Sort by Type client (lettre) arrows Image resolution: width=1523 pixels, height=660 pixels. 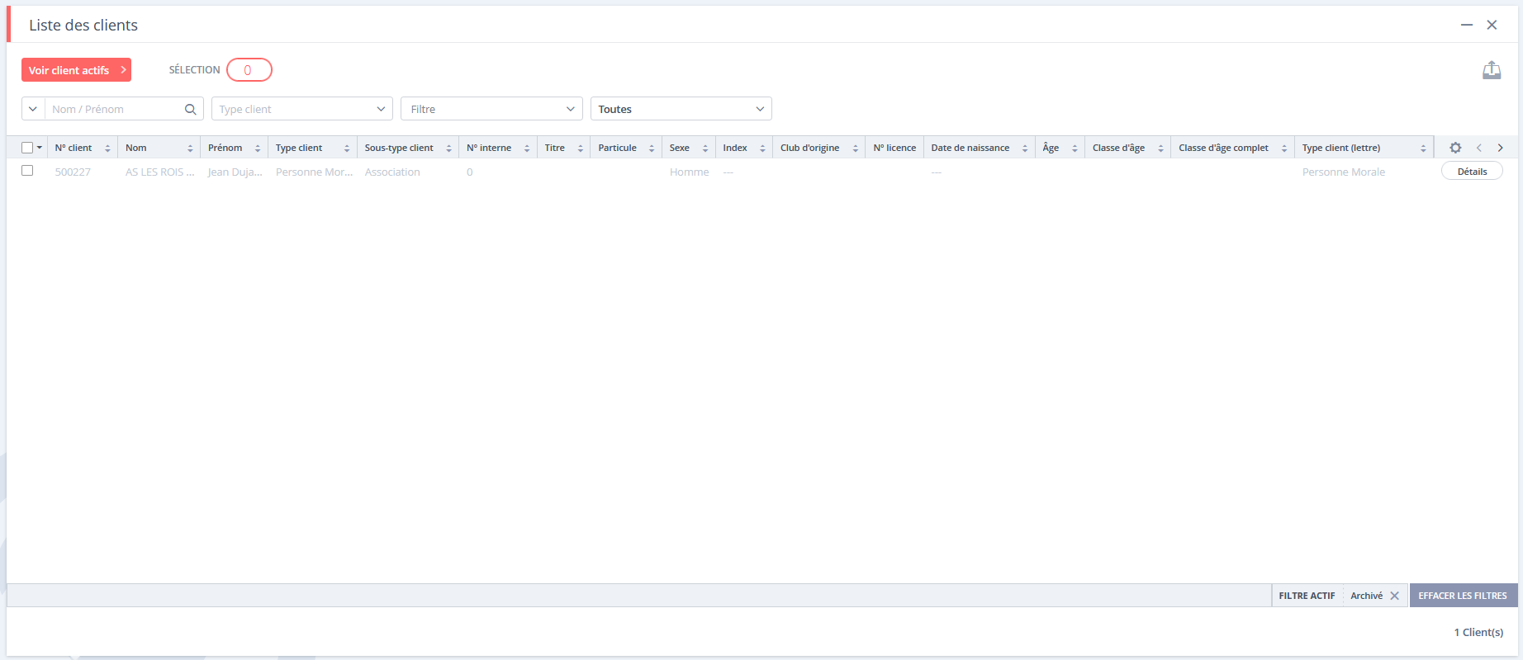[1423, 148]
